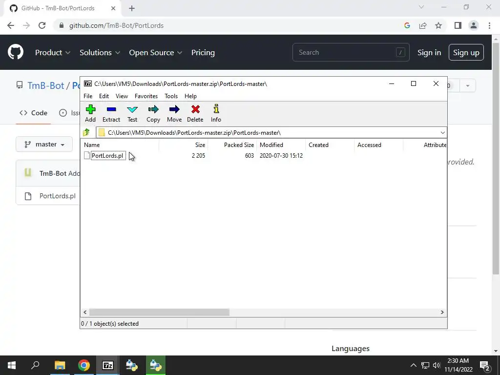
Task: Show hidden system tray icons
Action: click(413, 365)
